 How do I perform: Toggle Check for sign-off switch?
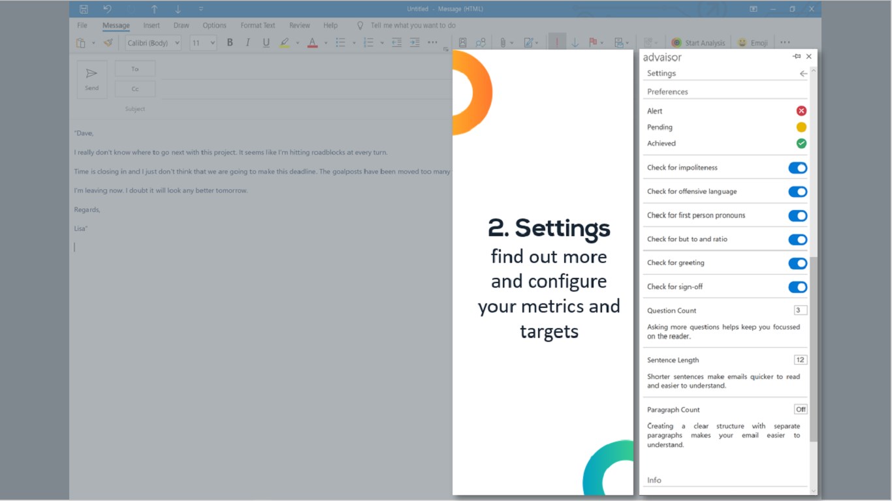[x=797, y=287]
